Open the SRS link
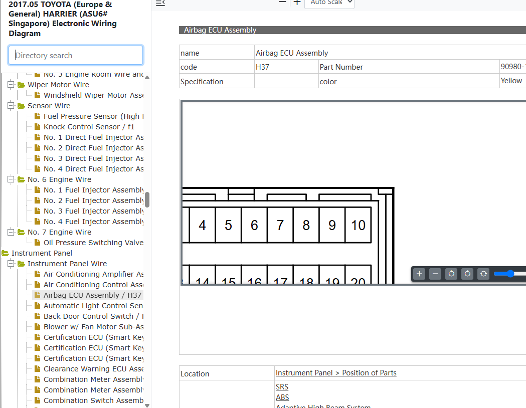This screenshot has height=408, width=526. (282, 386)
